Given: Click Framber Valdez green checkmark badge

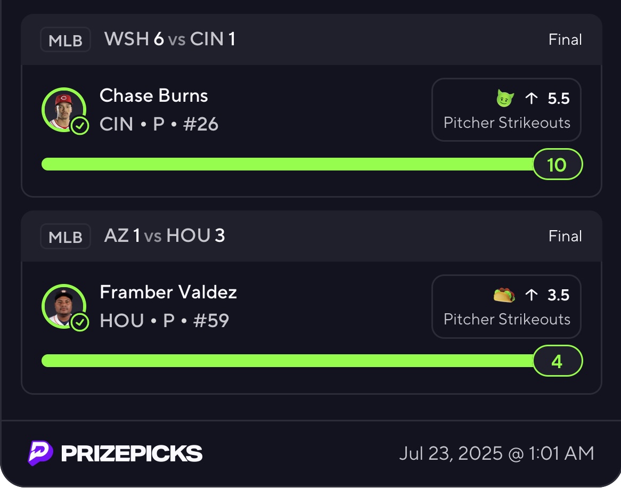Looking at the screenshot, I should point(80,322).
